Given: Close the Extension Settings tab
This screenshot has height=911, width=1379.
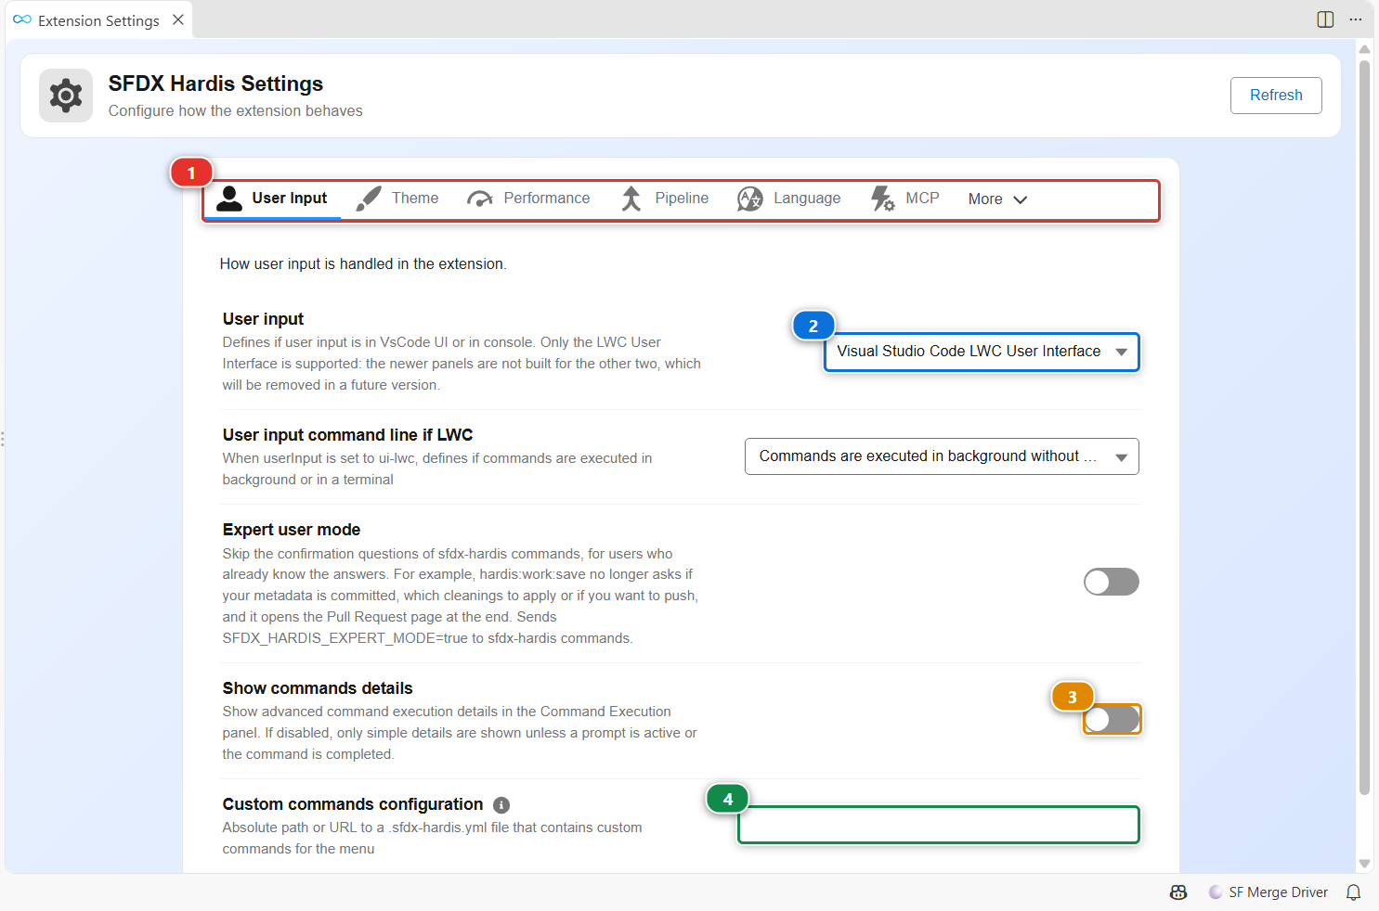Looking at the screenshot, I should click(178, 19).
